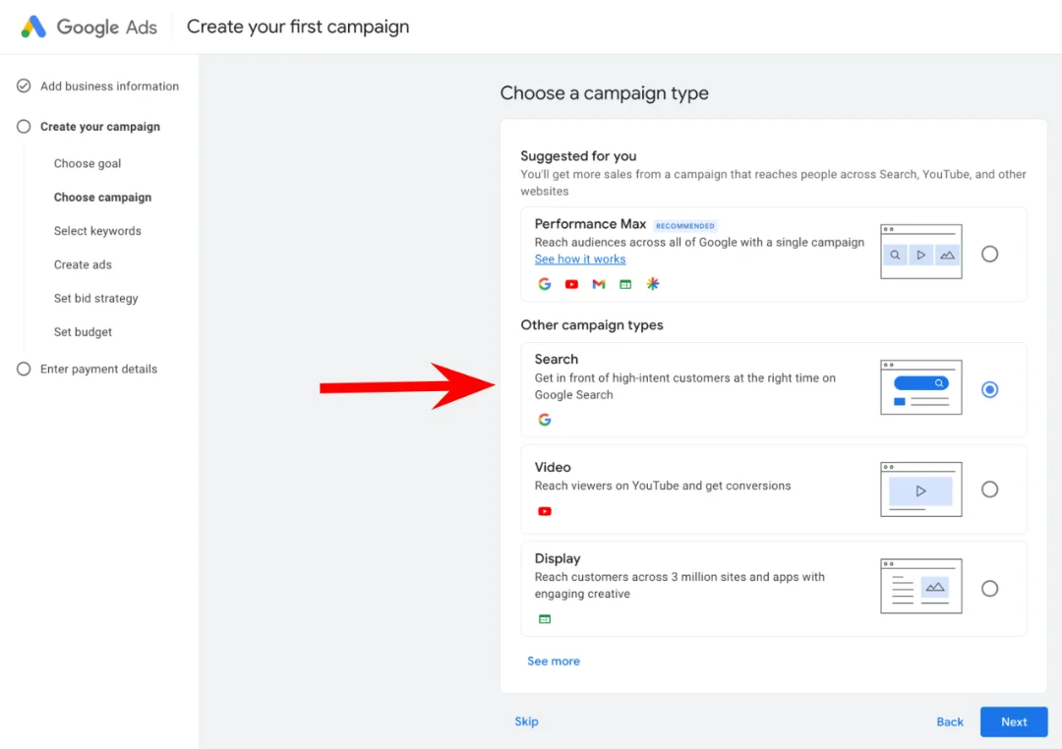Click the green display icon under Display campaign
Image resolution: width=1062 pixels, height=749 pixels.
pyautogui.click(x=545, y=619)
